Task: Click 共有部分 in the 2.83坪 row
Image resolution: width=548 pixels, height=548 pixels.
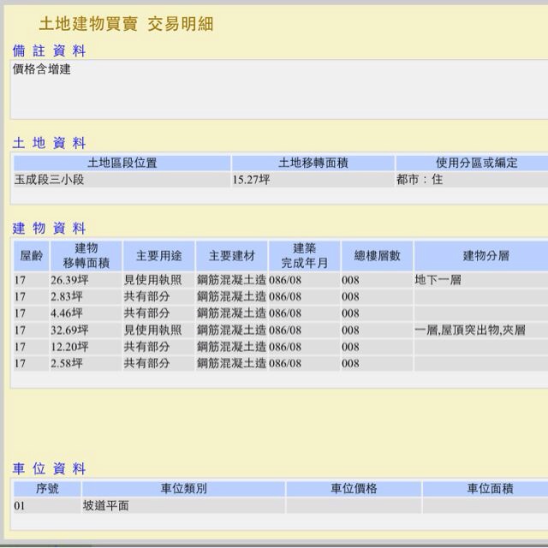Action: [x=146, y=296]
